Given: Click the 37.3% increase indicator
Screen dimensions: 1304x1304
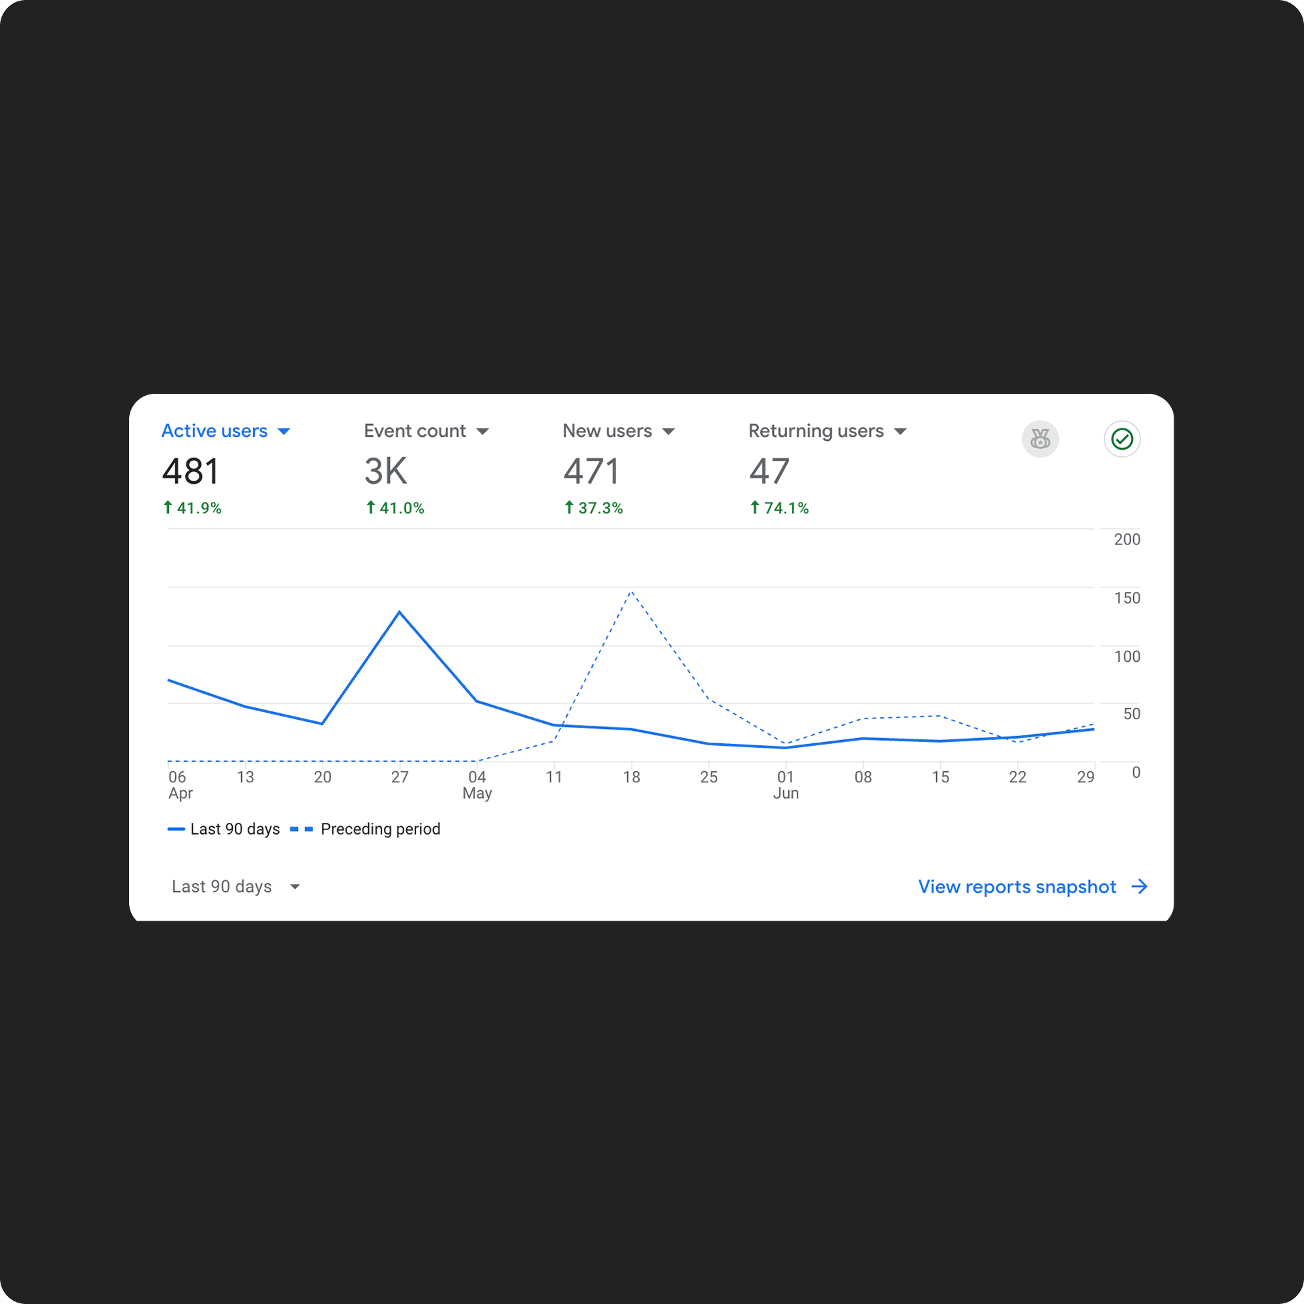Looking at the screenshot, I should (x=593, y=507).
